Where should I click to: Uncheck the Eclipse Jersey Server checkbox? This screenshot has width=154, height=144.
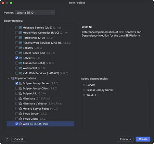pos(17,83)
